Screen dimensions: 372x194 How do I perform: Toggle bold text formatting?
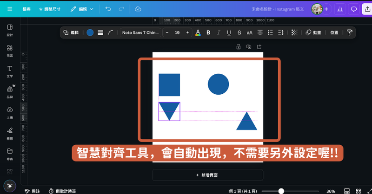(208, 32)
